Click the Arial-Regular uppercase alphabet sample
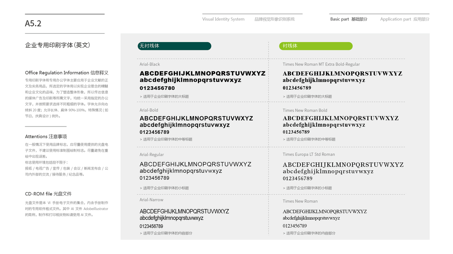This screenshot has height=254, width=453. pyautogui.click(x=196, y=164)
